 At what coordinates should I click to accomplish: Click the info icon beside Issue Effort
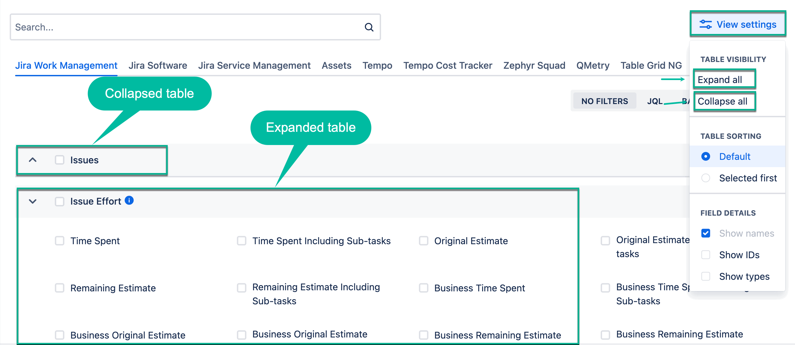(129, 201)
